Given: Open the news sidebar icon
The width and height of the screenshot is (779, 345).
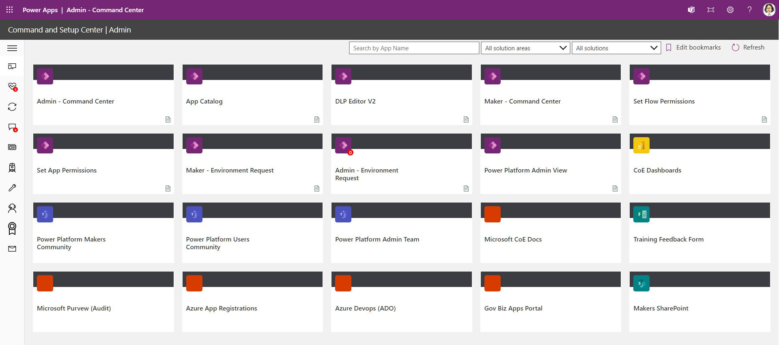Looking at the screenshot, I should tap(12, 147).
